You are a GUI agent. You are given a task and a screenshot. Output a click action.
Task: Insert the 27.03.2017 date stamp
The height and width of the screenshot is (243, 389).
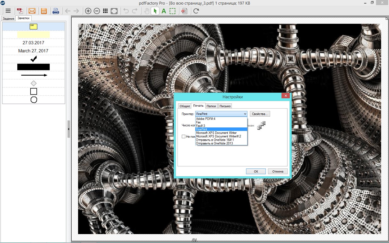[x=33, y=43]
